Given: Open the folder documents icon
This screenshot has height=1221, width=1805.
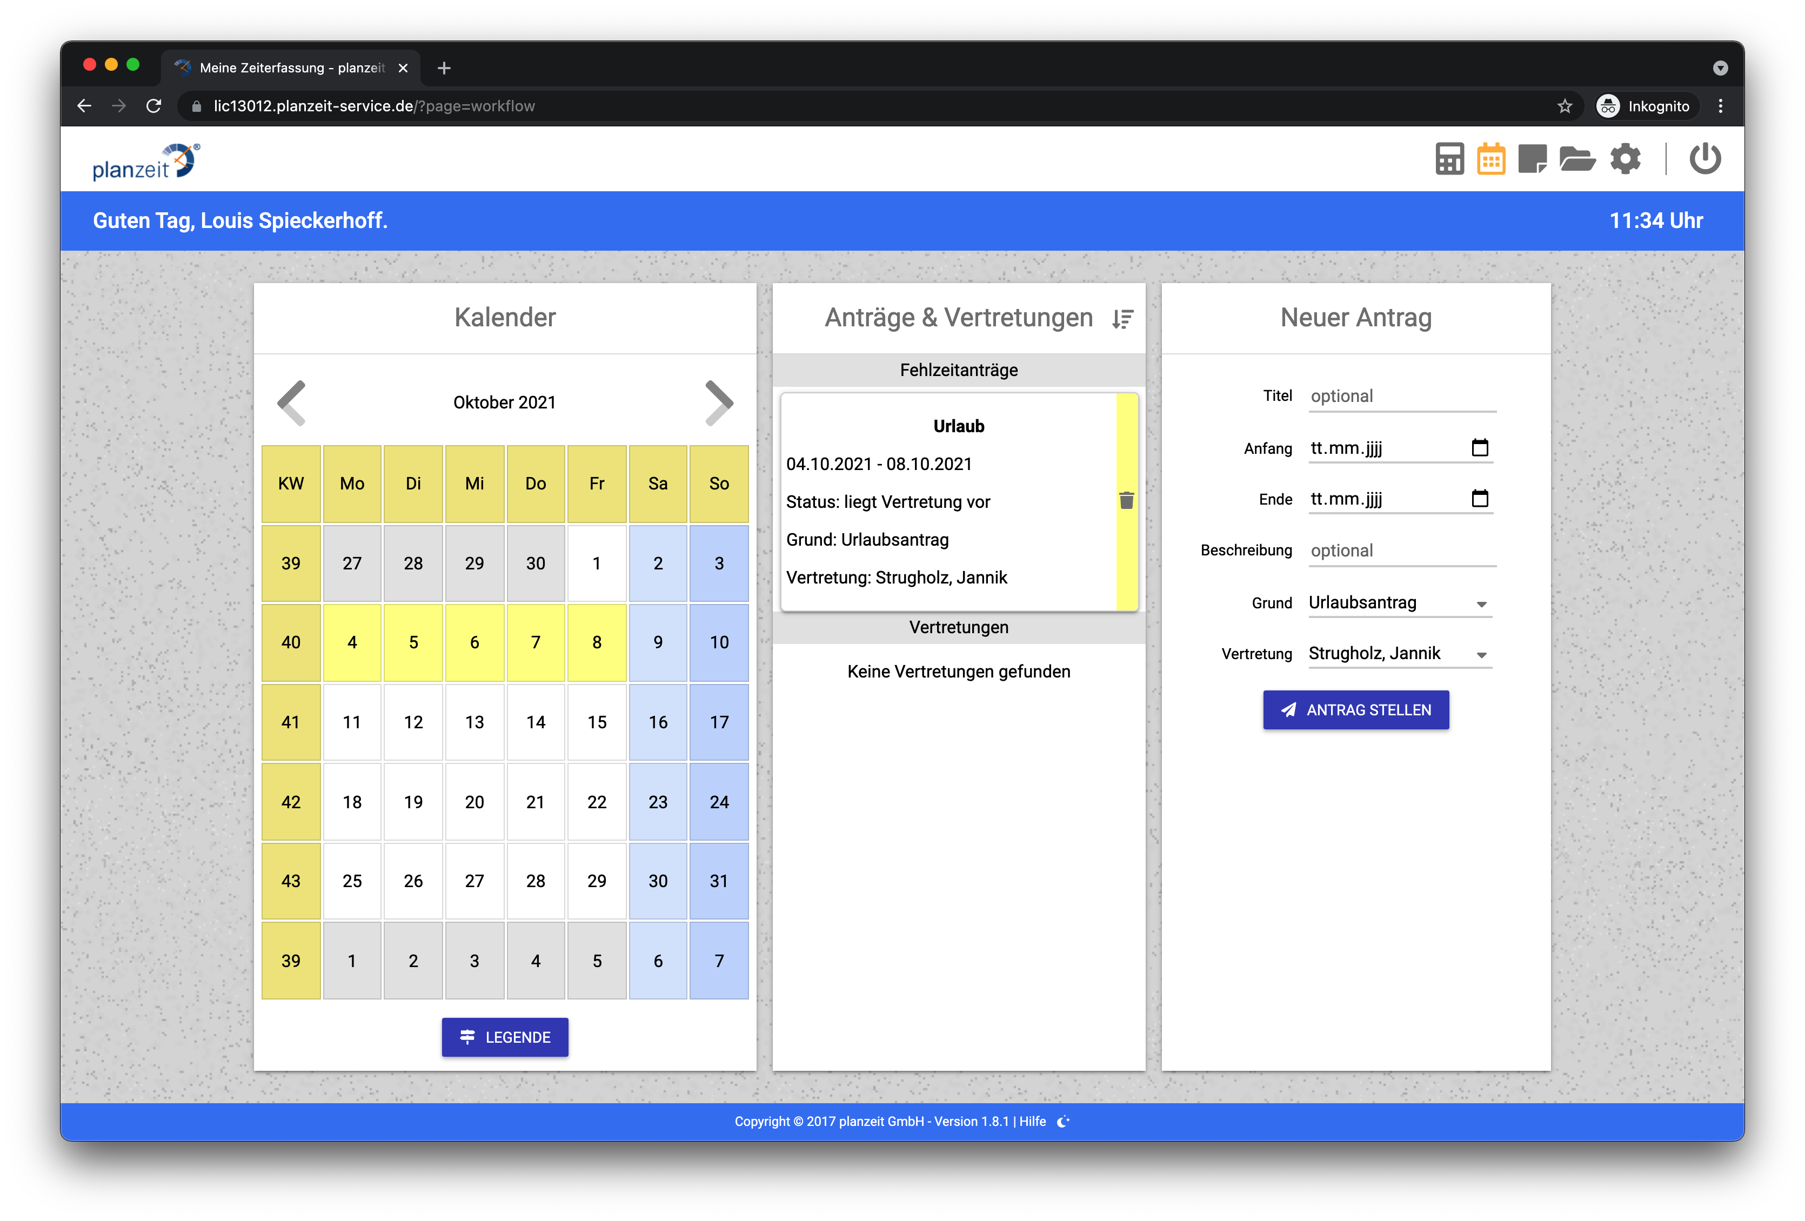Looking at the screenshot, I should [x=1576, y=159].
